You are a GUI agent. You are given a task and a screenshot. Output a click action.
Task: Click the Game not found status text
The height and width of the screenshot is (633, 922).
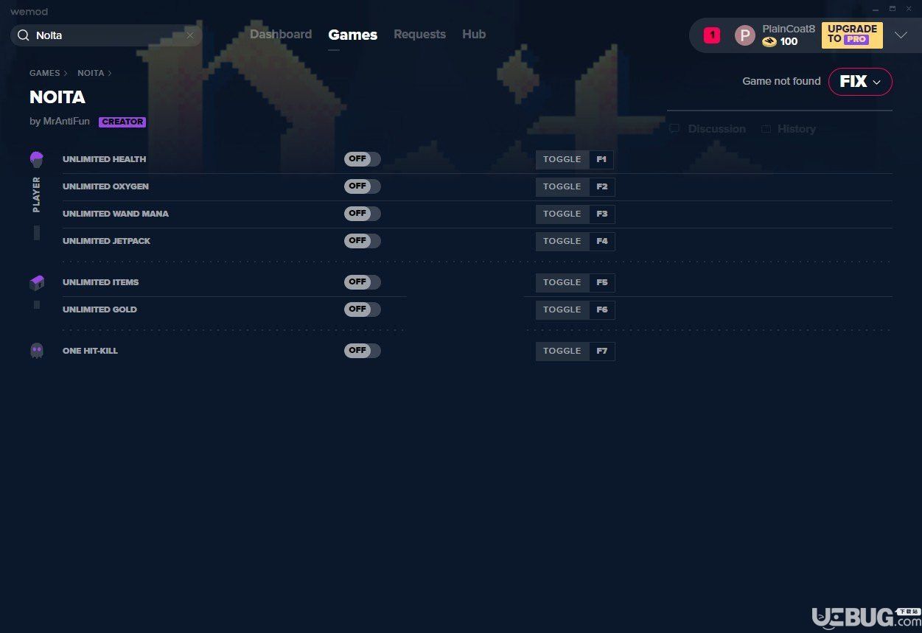(x=781, y=81)
